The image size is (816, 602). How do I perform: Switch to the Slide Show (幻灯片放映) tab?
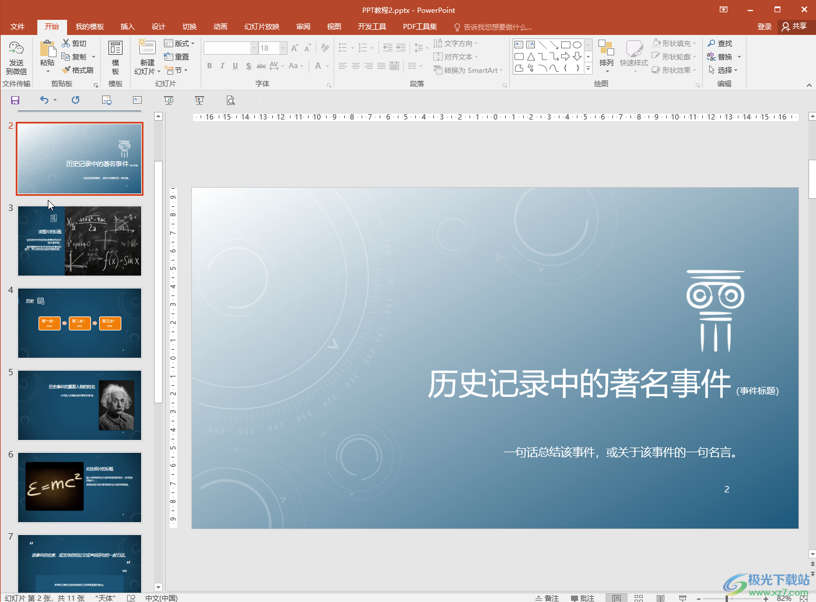(262, 27)
